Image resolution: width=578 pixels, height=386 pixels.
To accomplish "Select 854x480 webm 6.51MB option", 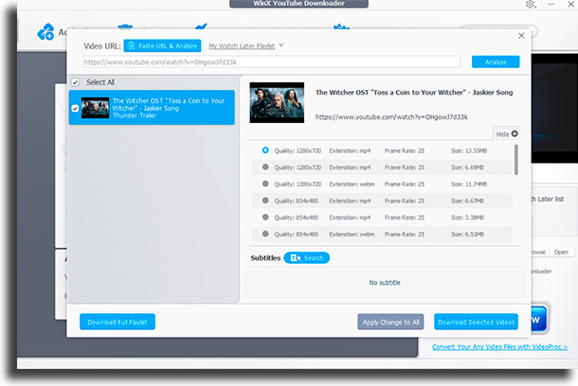I will pyautogui.click(x=265, y=234).
